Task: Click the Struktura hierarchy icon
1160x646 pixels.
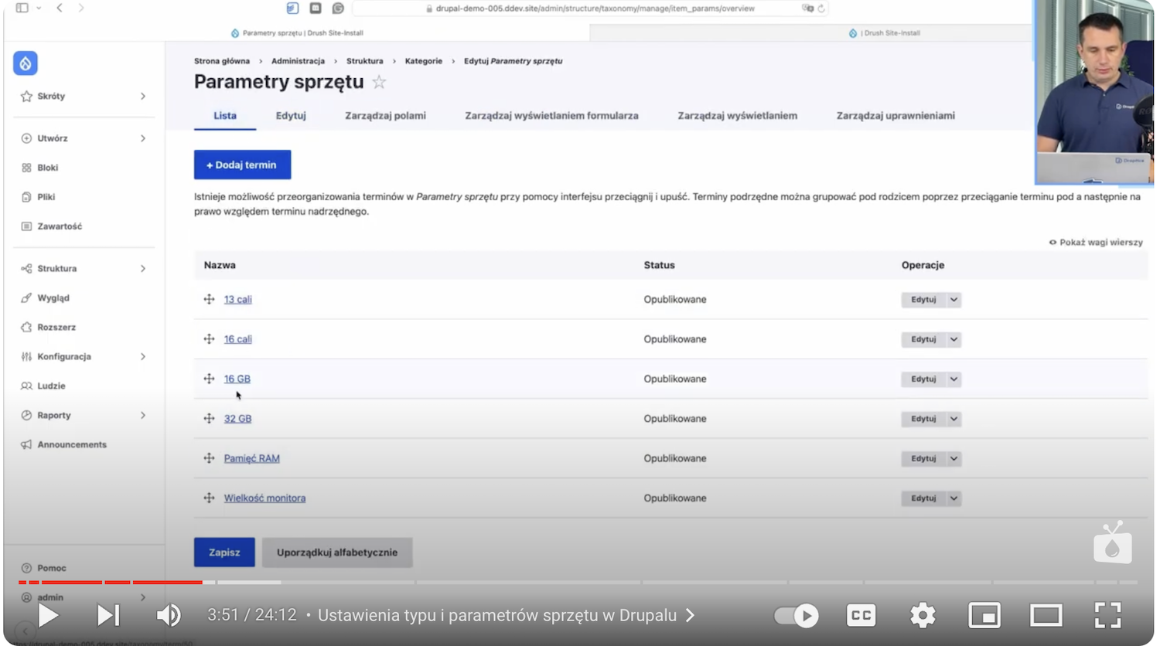Action: tap(26, 269)
